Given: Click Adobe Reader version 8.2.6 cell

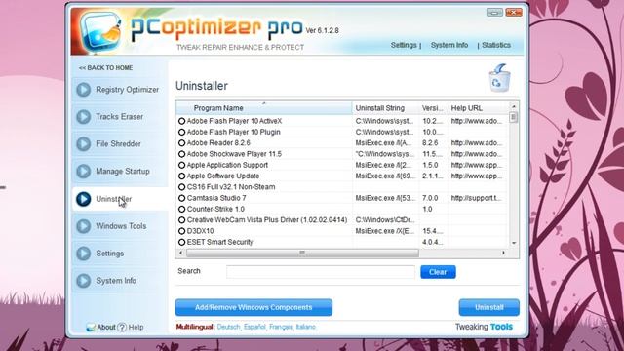Looking at the screenshot, I should pyautogui.click(x=433, y=143).
